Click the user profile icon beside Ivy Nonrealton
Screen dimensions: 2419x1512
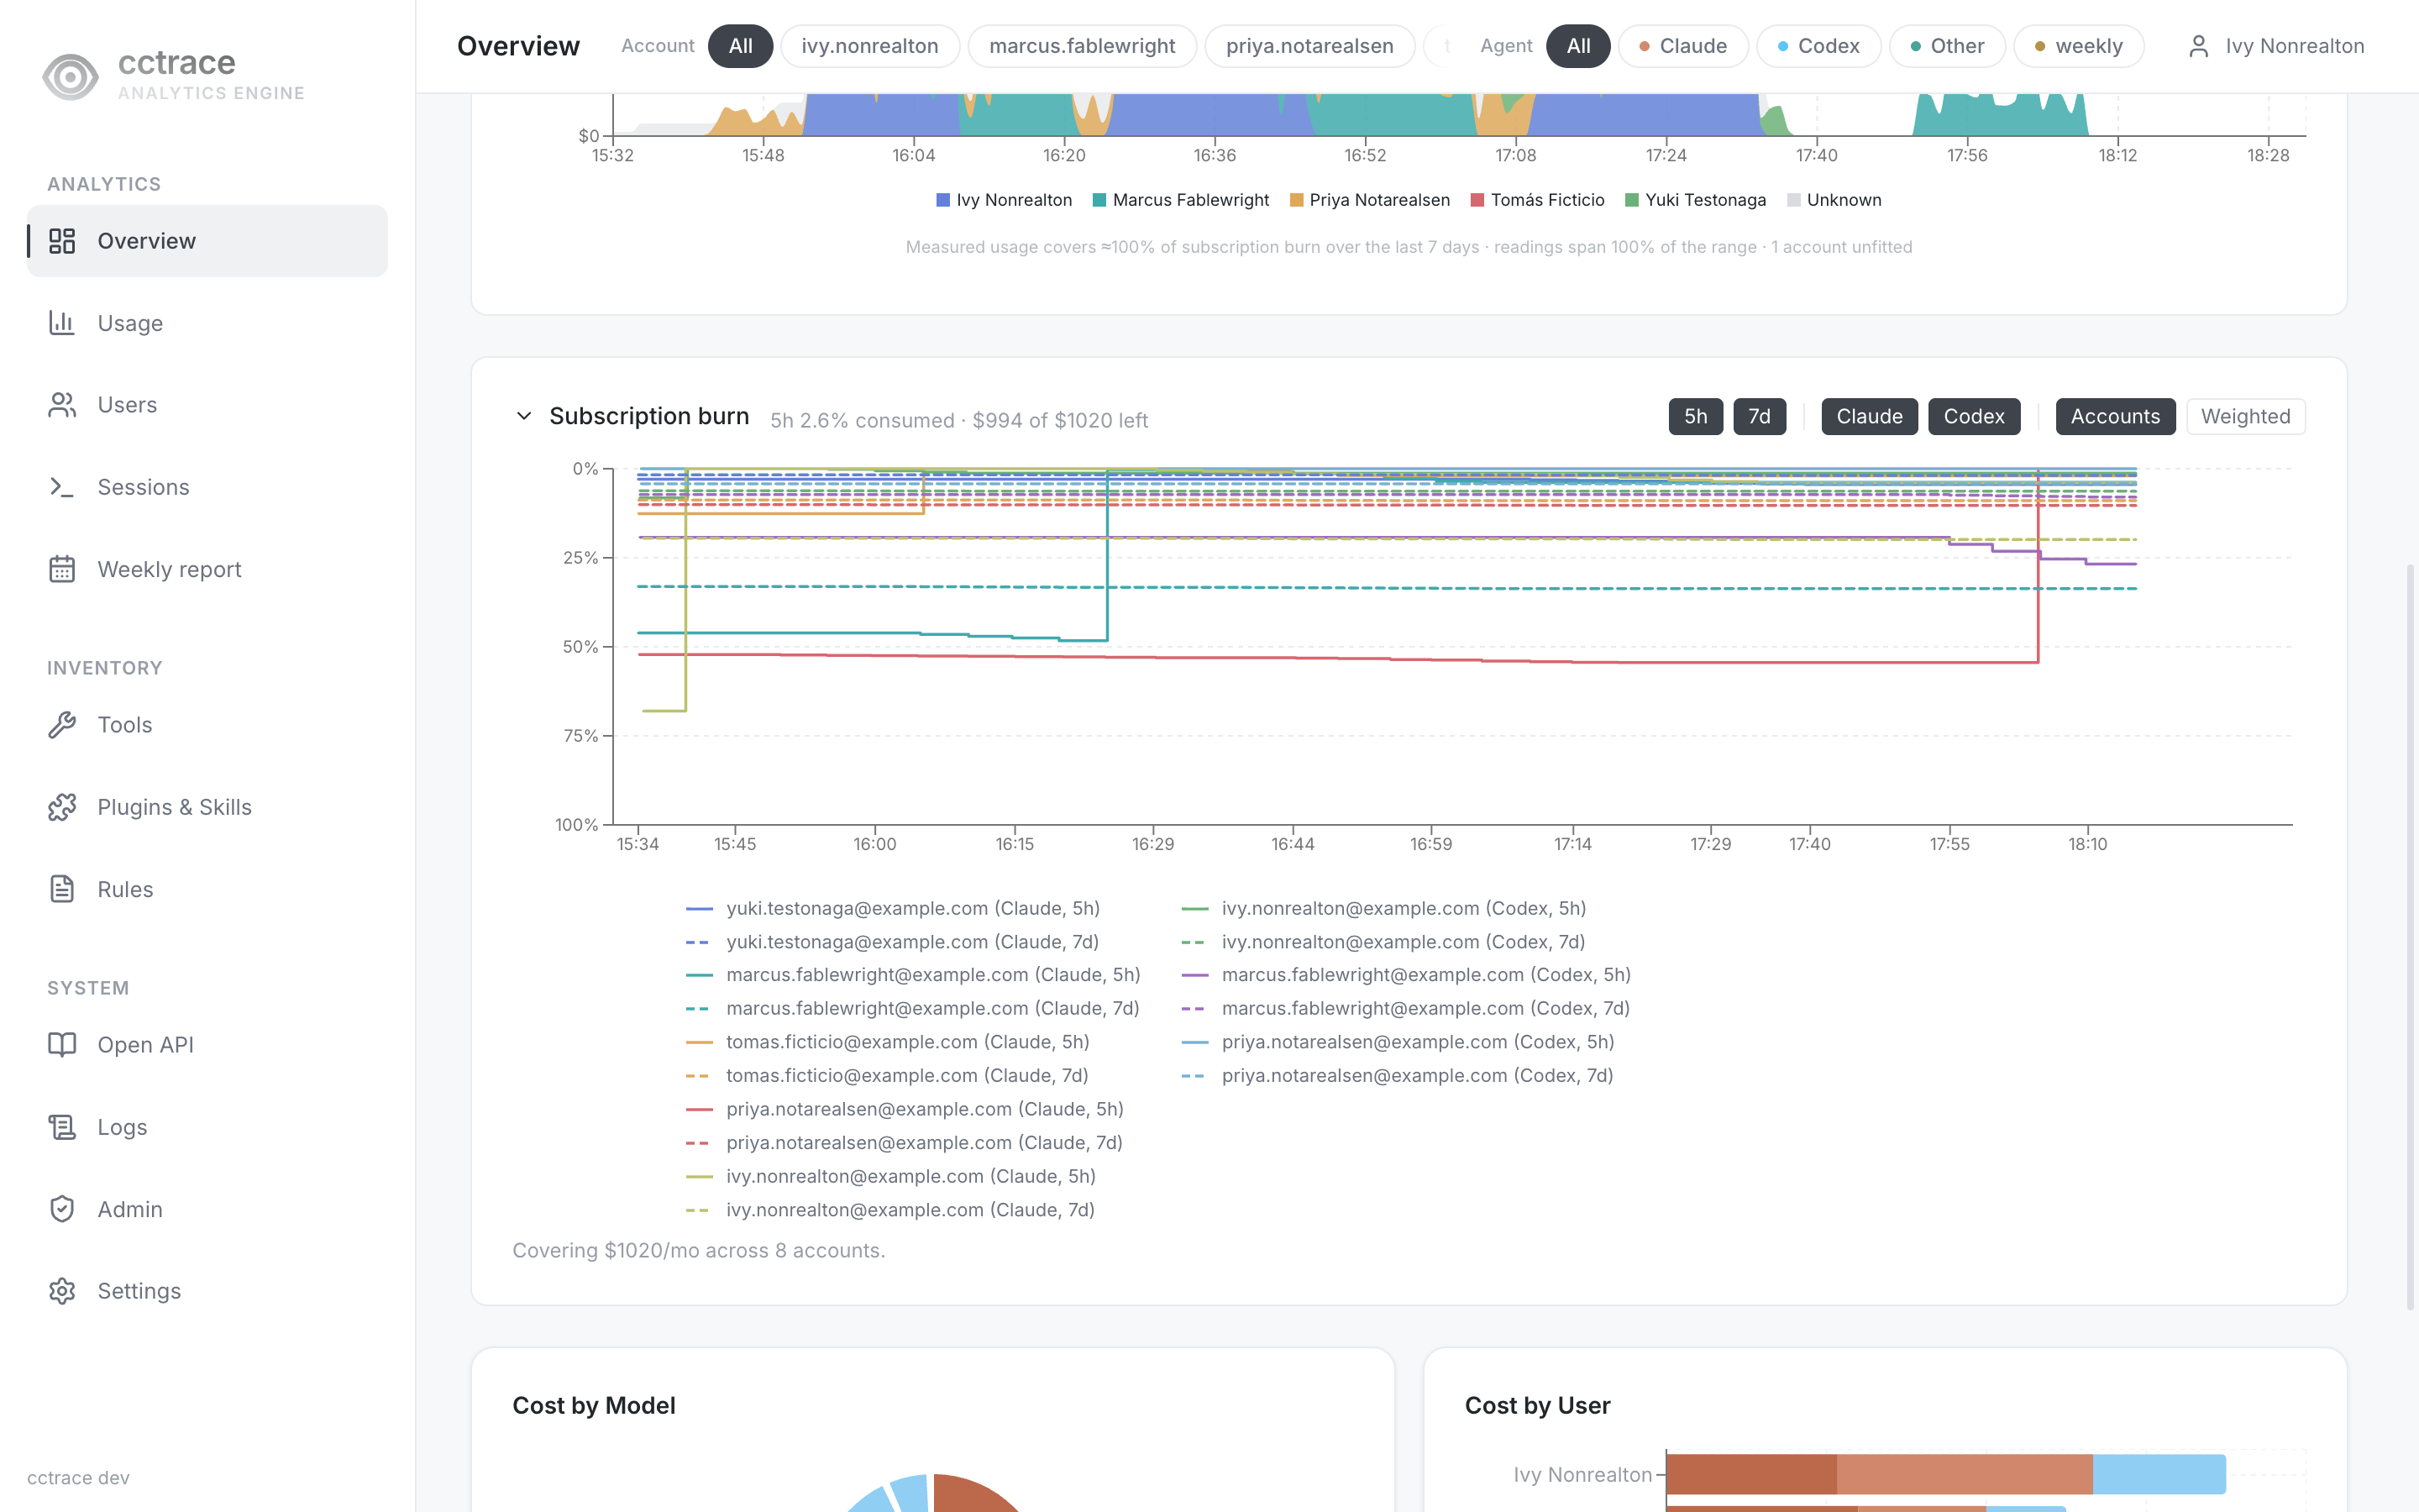point(2198,46)
